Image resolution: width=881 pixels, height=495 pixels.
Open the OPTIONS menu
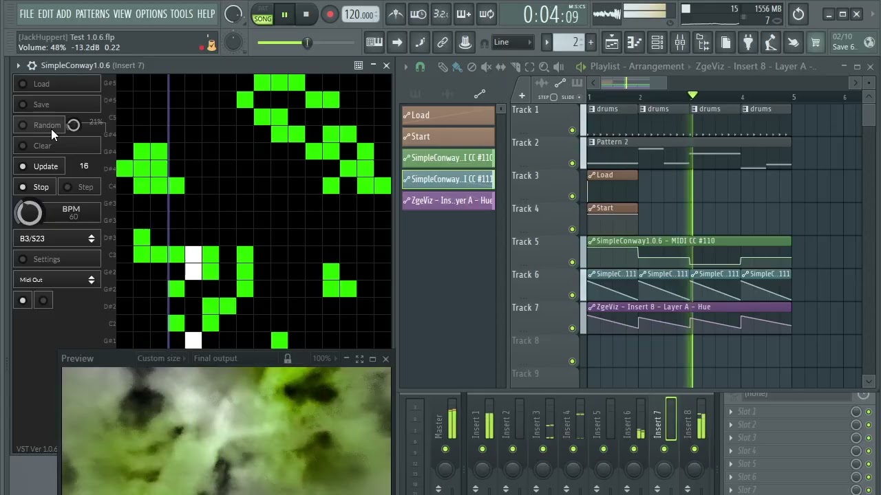point(151,14)
